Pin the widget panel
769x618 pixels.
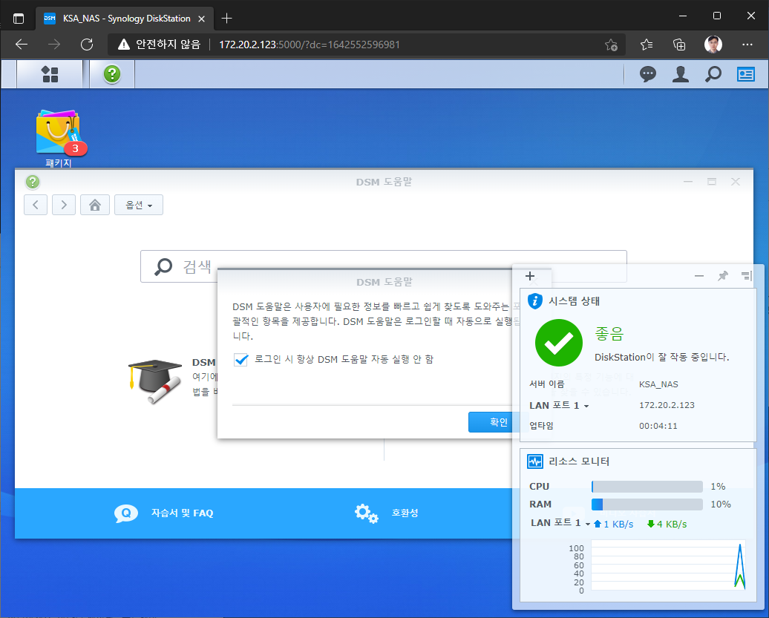[722, 276]
